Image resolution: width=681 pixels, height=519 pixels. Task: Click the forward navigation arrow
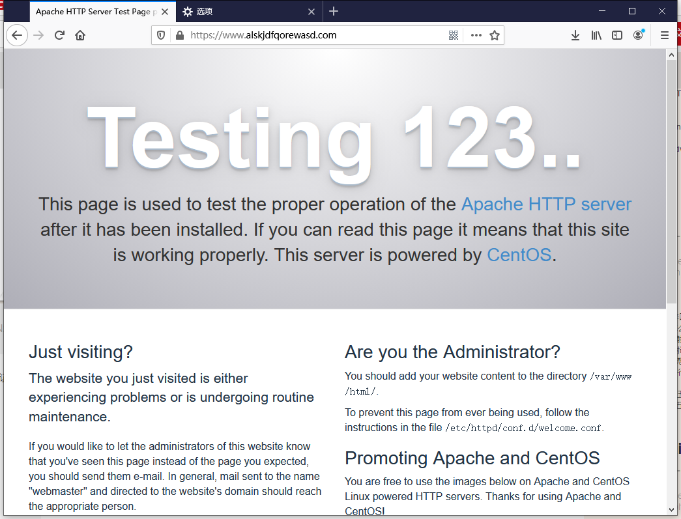click(x=38, y=35)
